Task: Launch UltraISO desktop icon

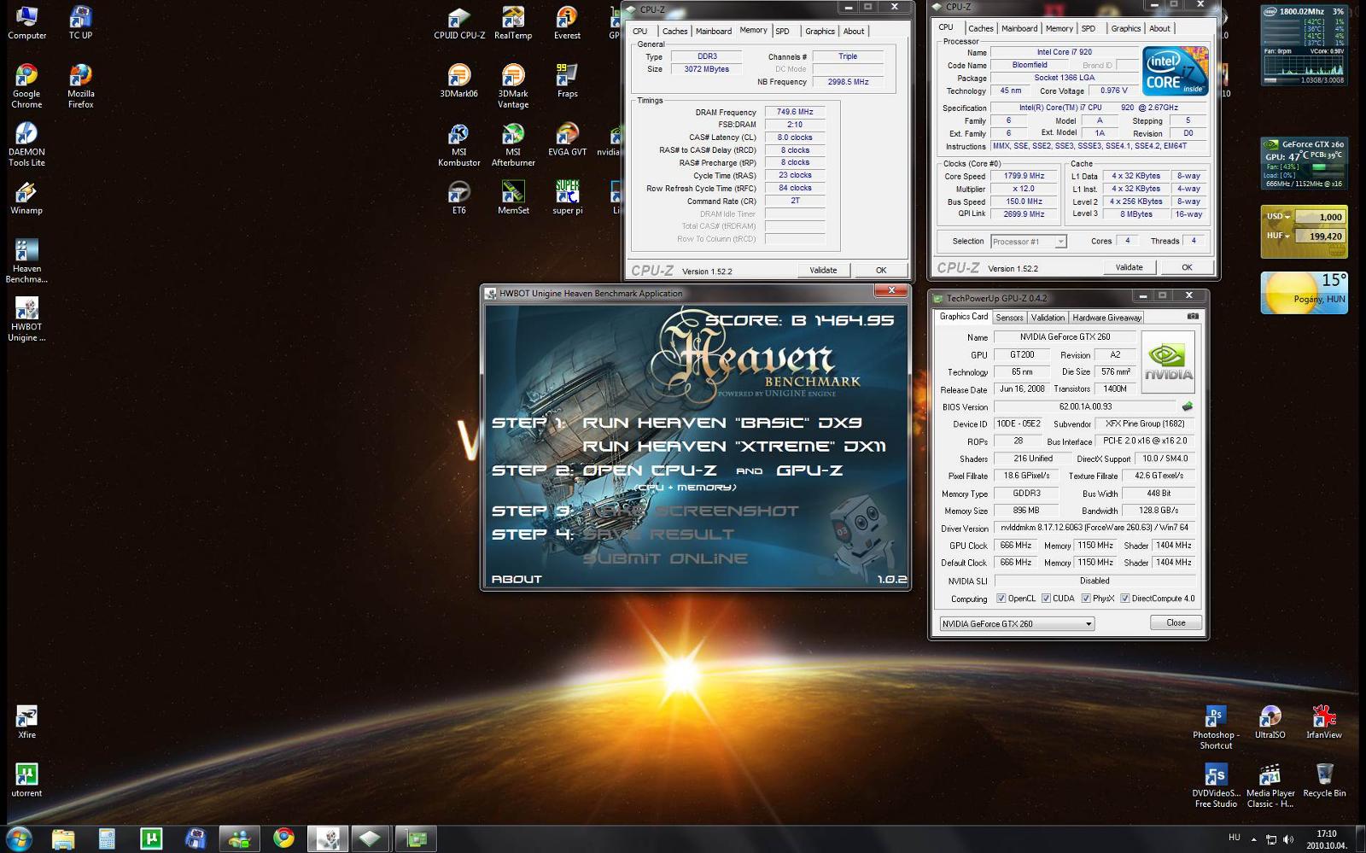Action: click(1270, 722)
